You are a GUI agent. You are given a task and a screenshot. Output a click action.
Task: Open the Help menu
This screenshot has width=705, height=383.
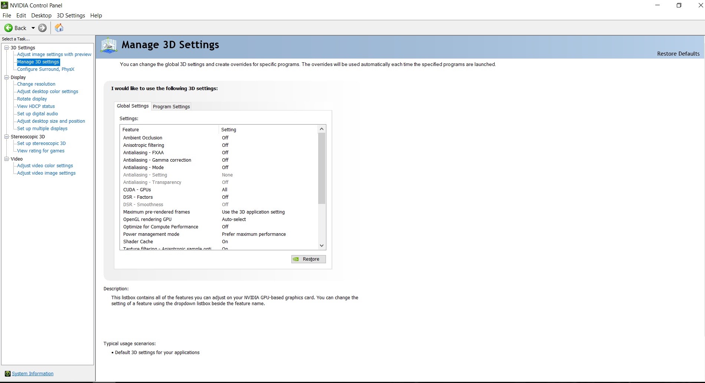[x=96, y=16]
